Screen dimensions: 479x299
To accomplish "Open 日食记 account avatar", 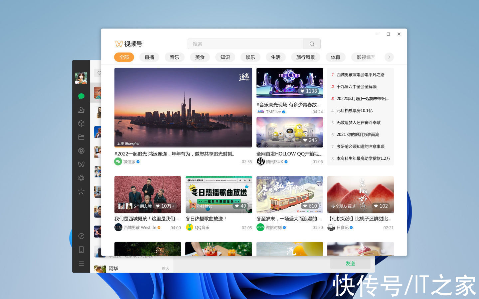I will tap(331, 227).
